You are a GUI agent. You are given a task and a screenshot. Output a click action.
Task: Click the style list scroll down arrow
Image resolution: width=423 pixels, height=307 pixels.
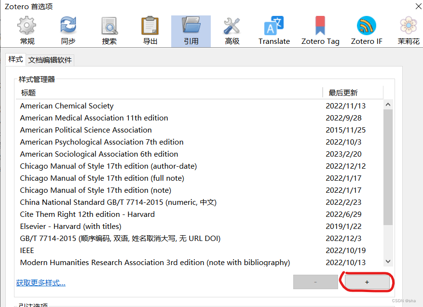point(388,261)
